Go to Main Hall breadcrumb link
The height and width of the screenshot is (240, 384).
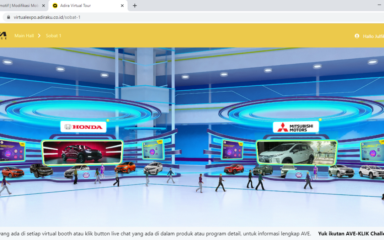pos(24,36)
